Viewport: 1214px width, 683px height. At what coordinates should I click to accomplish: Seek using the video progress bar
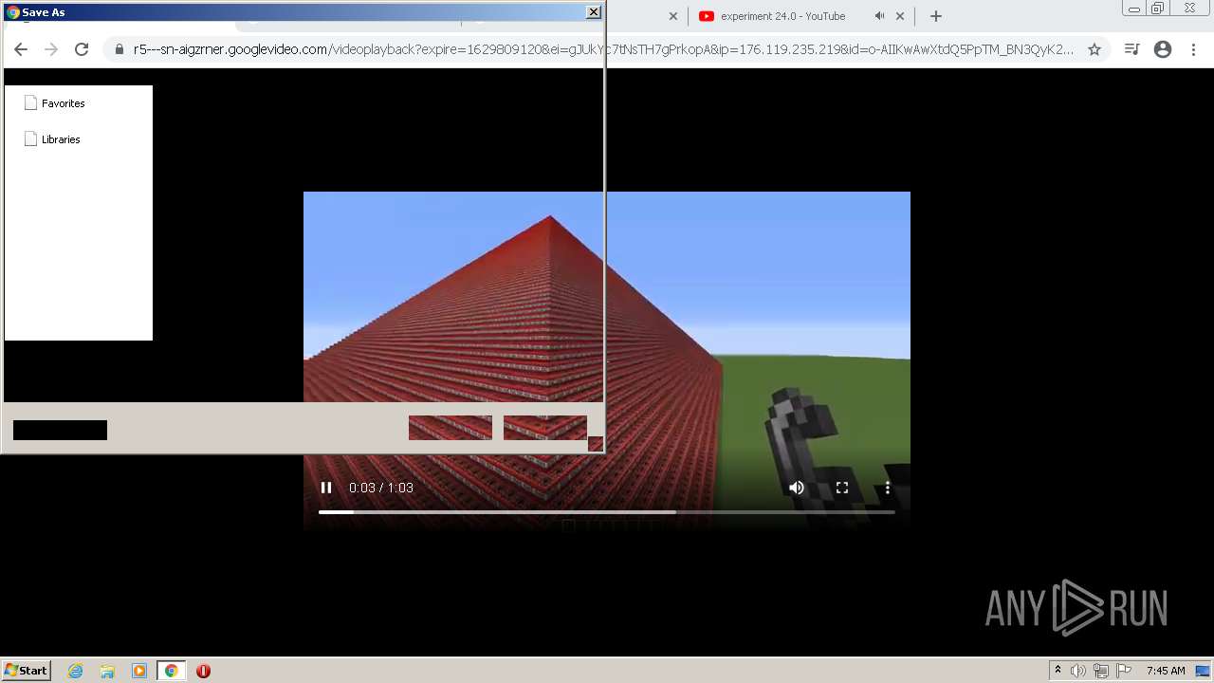[x=607, y=512]
